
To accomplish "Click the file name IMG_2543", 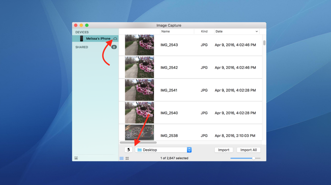I will (169, 45).
